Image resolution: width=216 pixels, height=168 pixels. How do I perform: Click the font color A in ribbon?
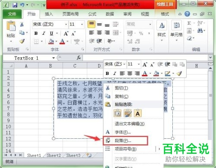pos(62,41)
